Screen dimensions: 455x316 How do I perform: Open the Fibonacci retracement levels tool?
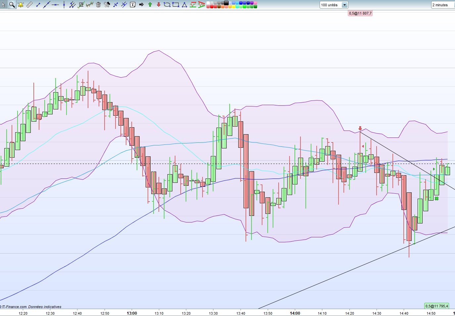point(81,5)
